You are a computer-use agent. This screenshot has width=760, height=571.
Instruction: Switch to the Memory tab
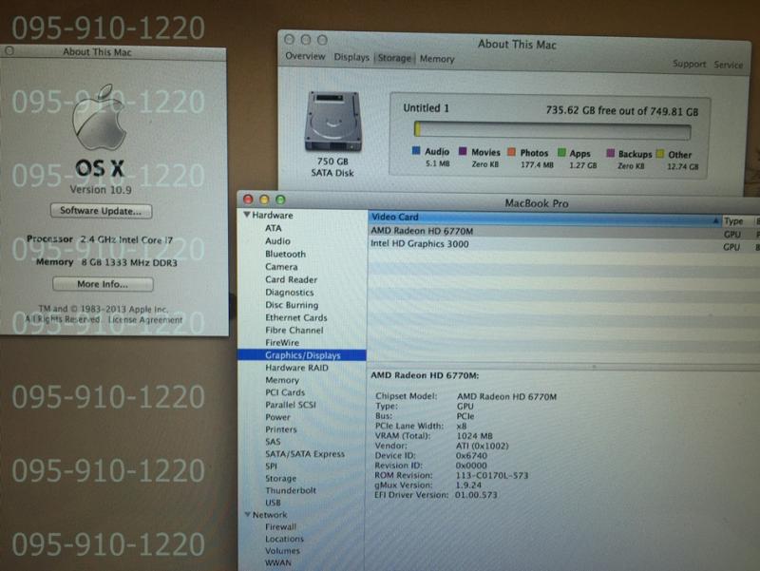click(x=437, y=59)
